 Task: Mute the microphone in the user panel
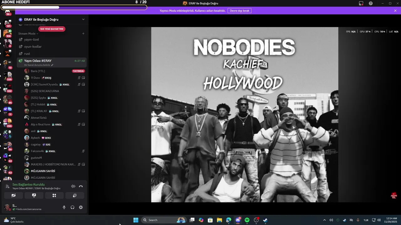(x=64, y=207)
